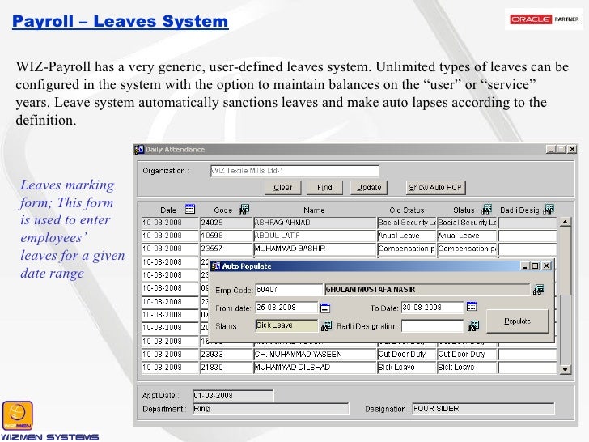Image resolution: width=589 pixels, height=442 pixels.
Task: Click the Find button
Action: (324, 187)
